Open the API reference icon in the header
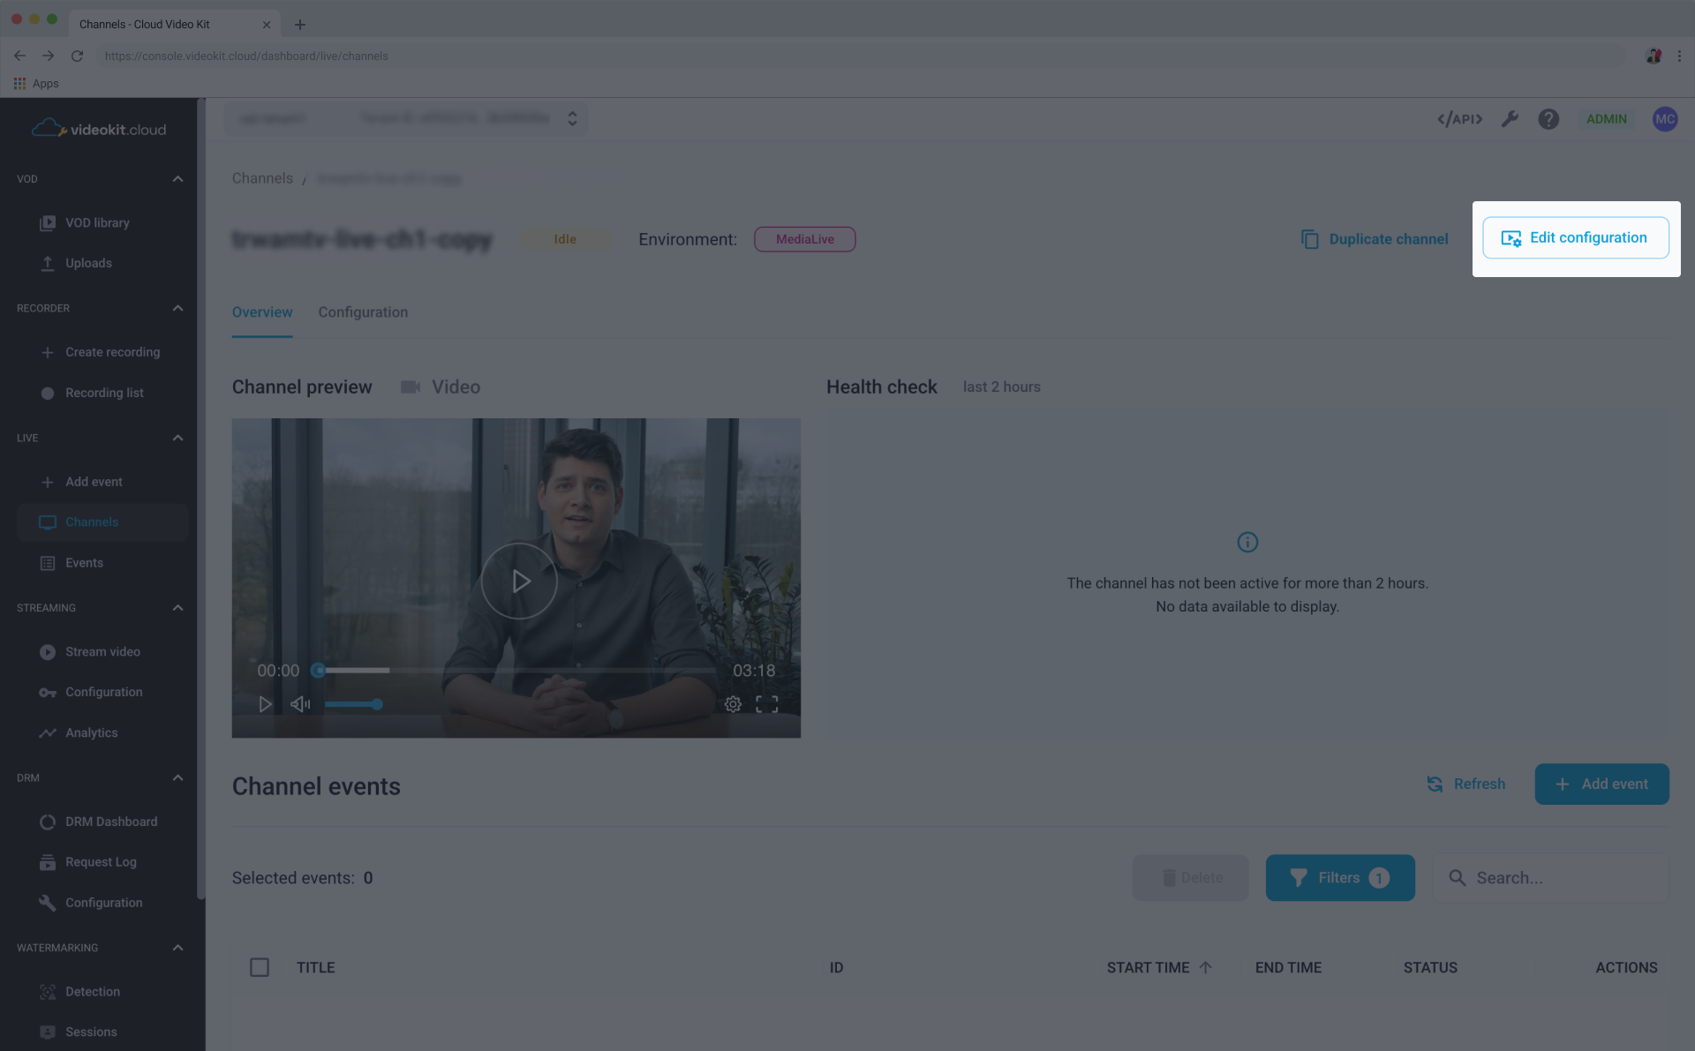The width and height of the screenshot is (1695, 1051). [1459, 118]
